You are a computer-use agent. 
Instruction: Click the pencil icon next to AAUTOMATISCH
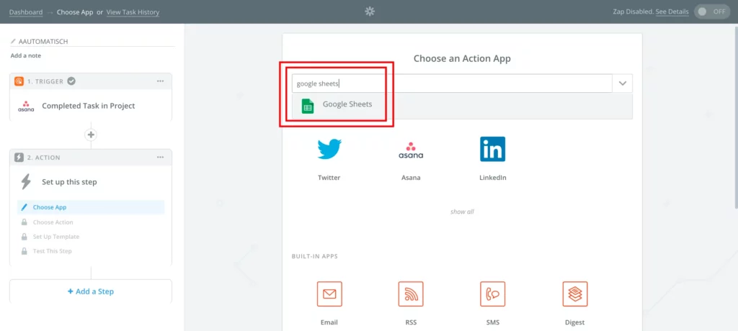click(13, 42)
